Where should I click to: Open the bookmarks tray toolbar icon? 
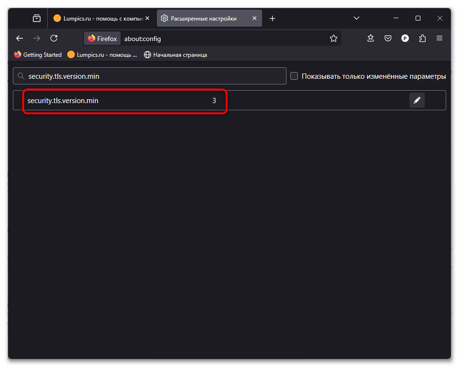point(371,38)
